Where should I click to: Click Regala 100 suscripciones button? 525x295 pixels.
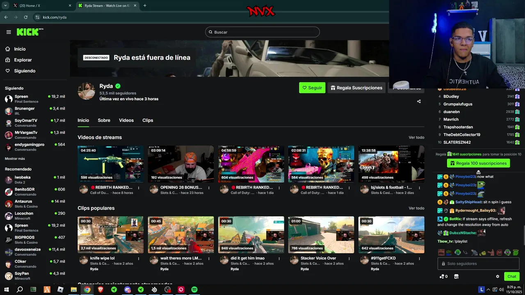click(x=478, y=163)
